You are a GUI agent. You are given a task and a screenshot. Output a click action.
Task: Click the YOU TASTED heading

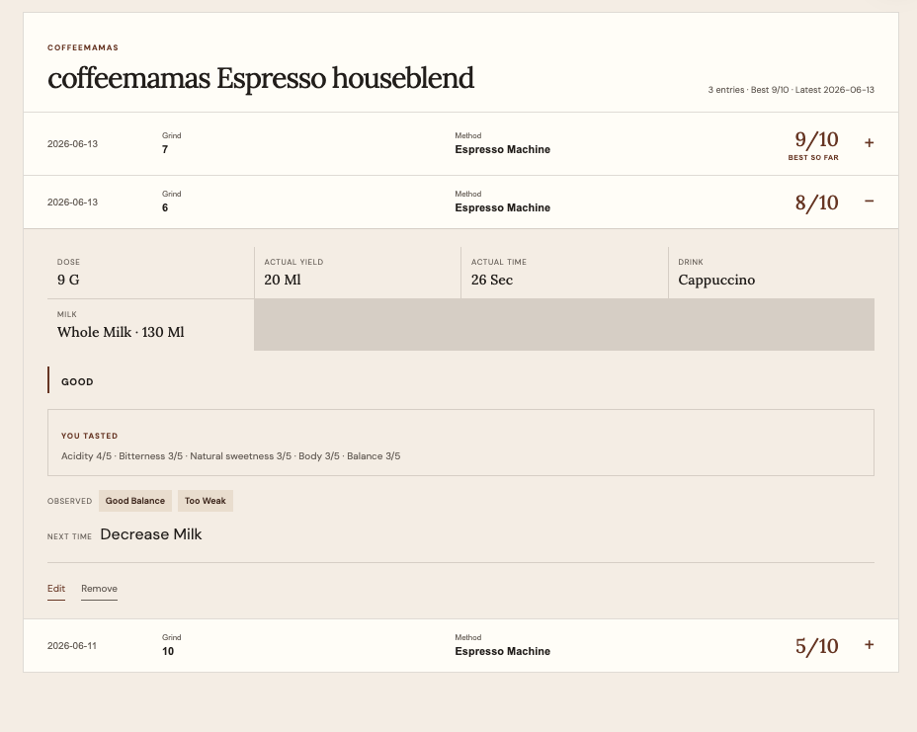tap(90, 436)
